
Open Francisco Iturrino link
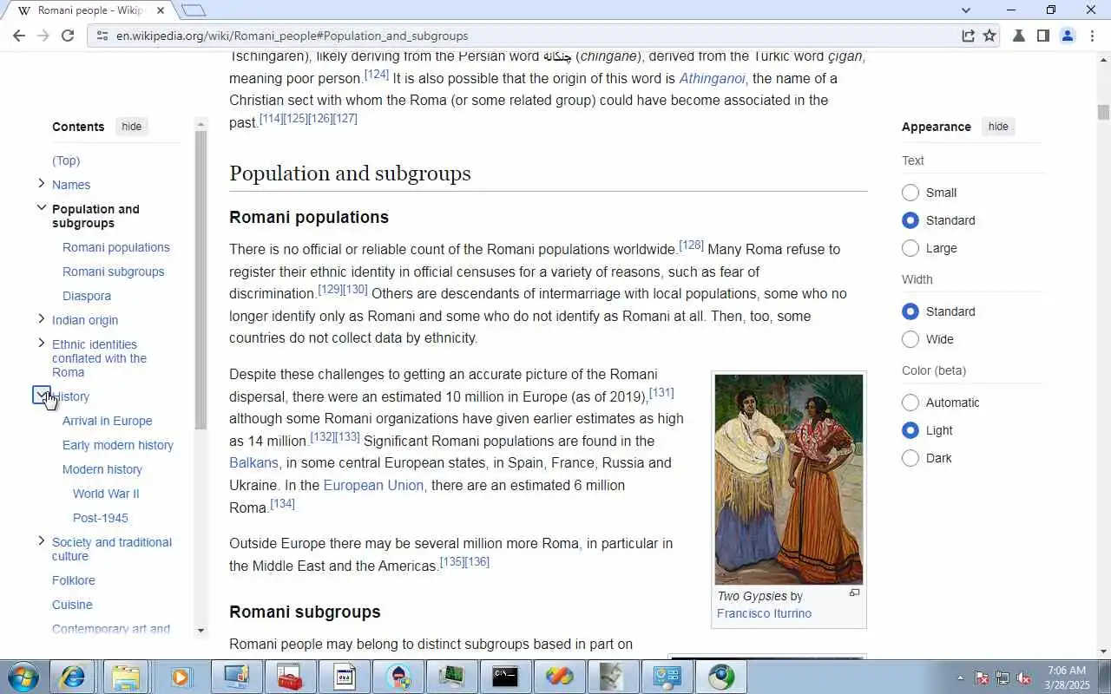764,613
